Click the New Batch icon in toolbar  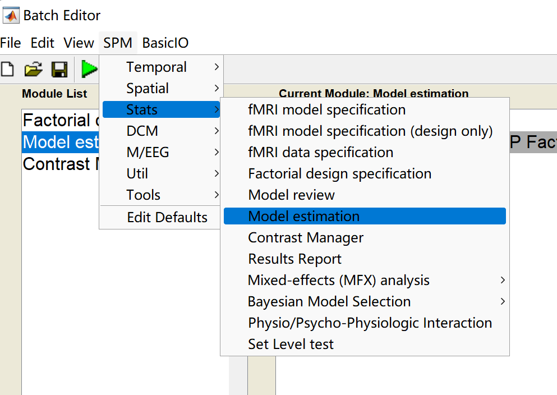point(7,69)
